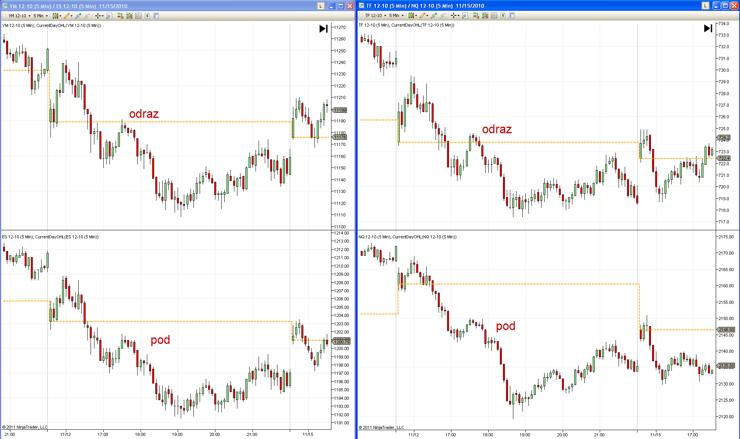Open the TF 12-10 instrument dropdown
The height and width of the screenshot is (439, 740).
tap(376, 15)
